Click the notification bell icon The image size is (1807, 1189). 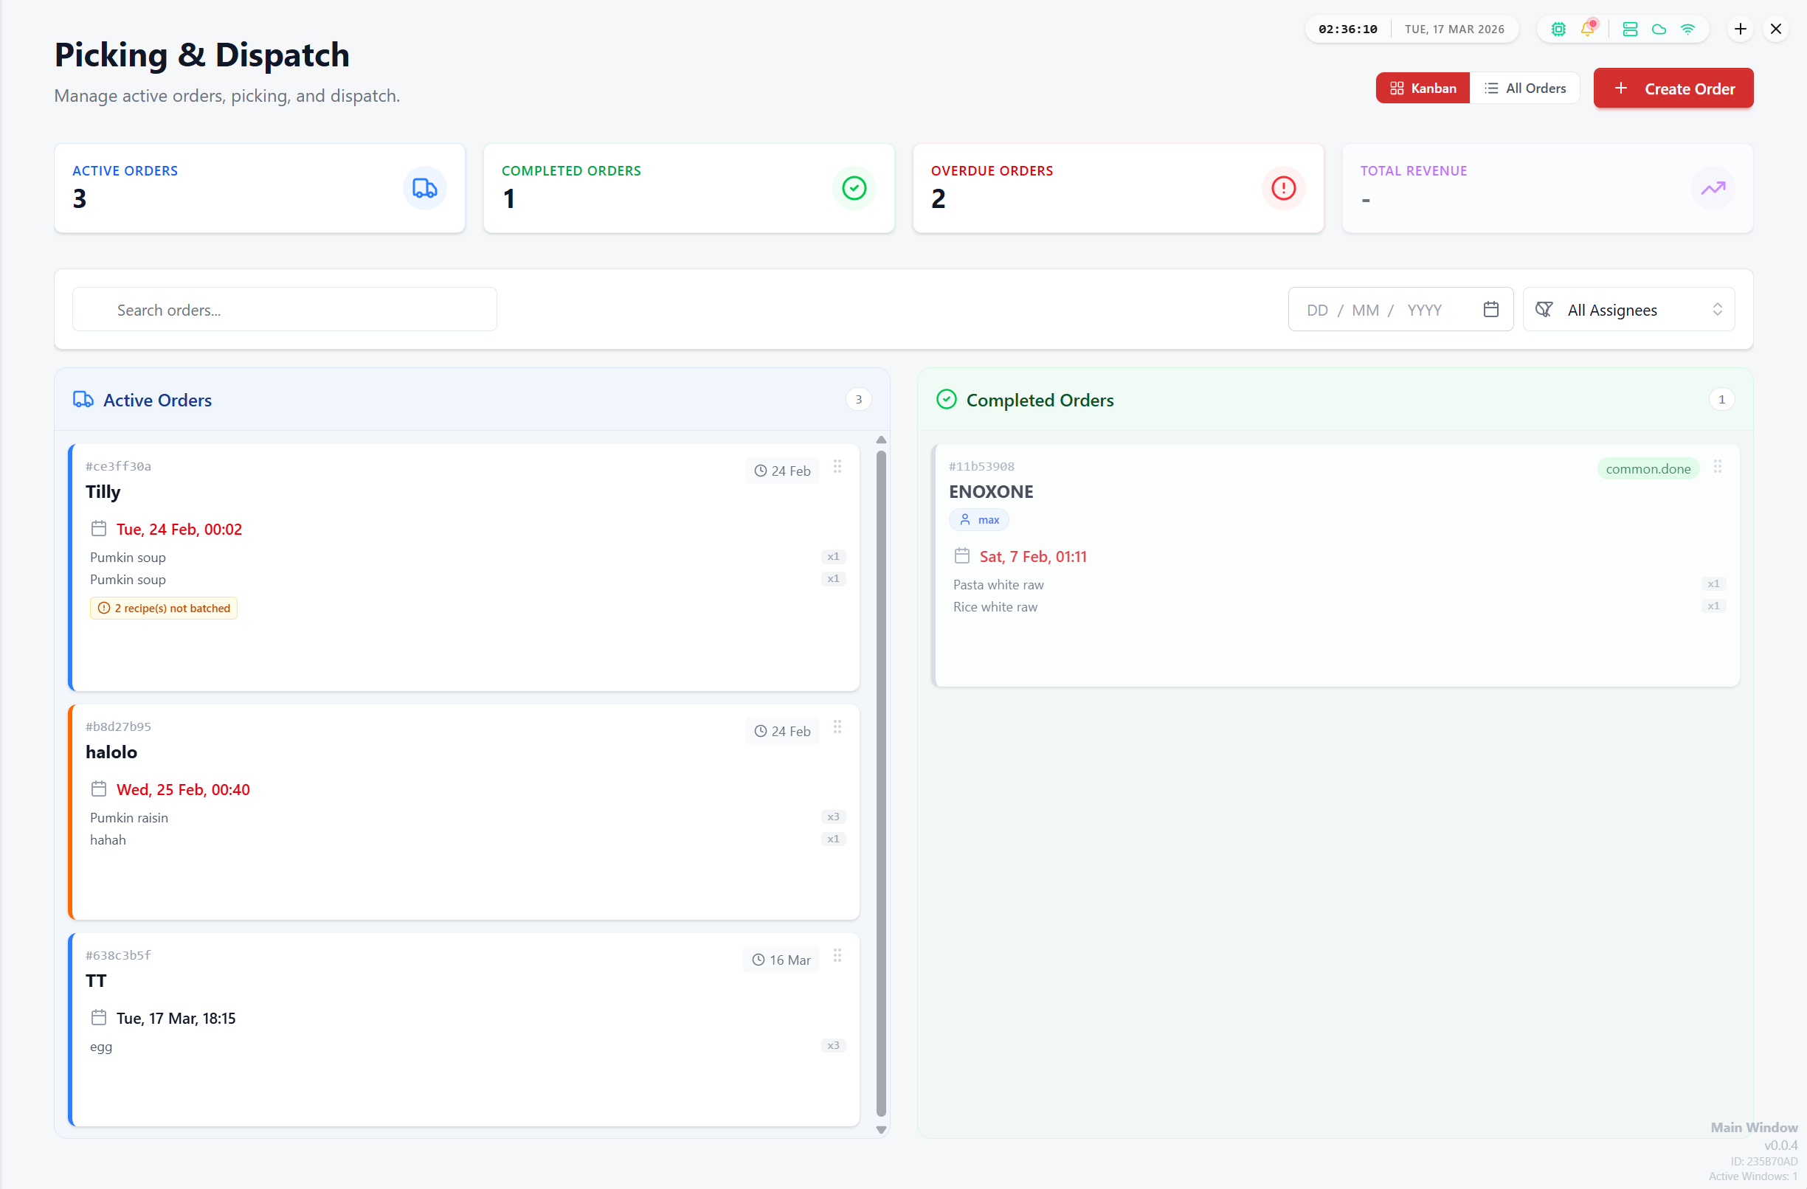[1587, 29]
